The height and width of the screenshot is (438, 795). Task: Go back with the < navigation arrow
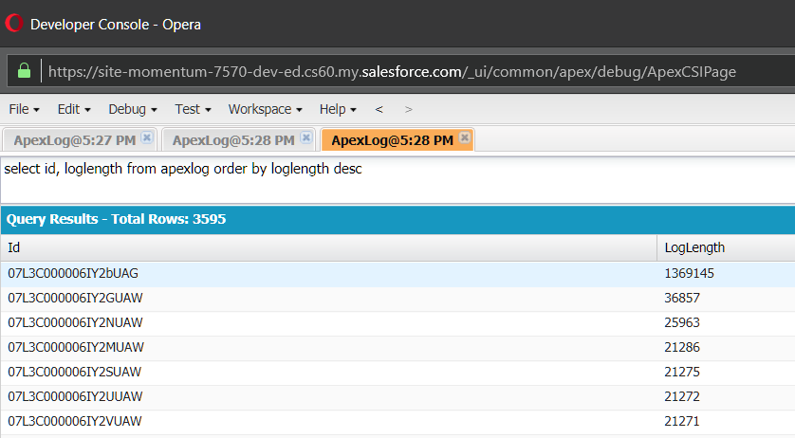pos(379,110)
